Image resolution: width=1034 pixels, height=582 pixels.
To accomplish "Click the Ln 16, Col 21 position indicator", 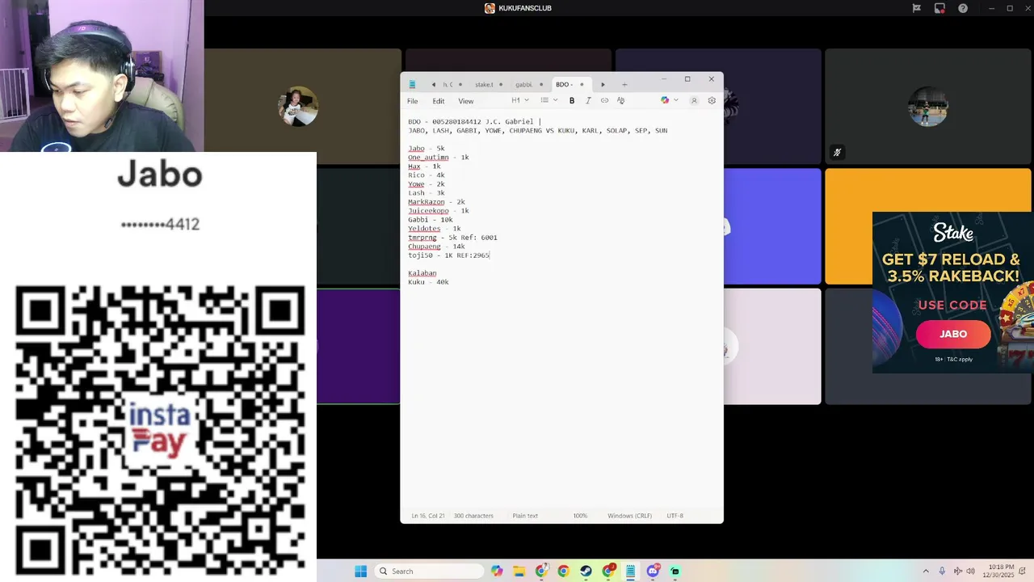I will [x=428, y=516].
